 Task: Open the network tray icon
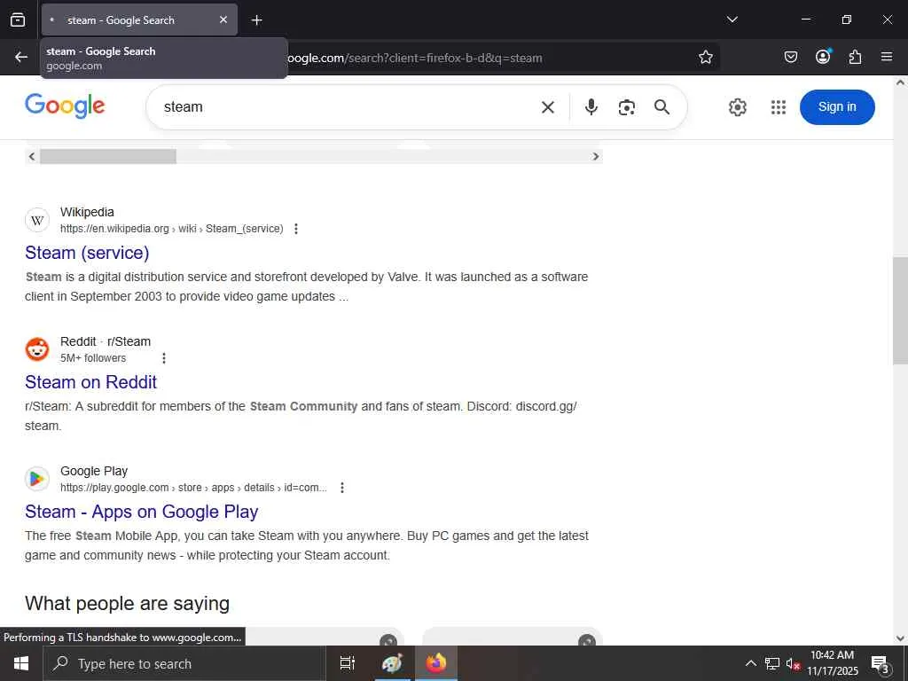(772, 663)
